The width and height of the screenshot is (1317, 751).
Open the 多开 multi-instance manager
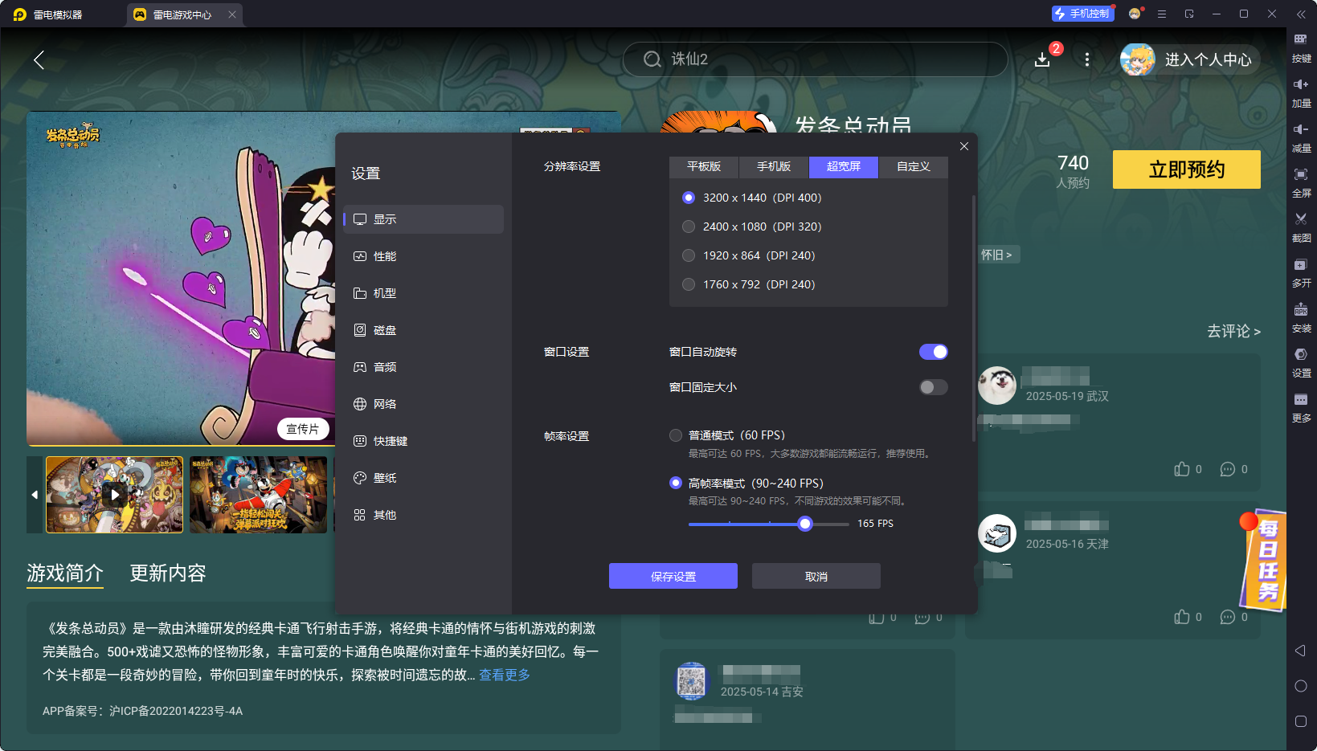click(1303, 273)
